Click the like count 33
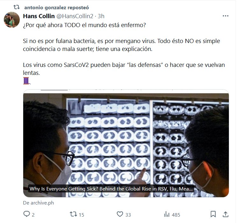The image size is (240, 223). coord(128,215)
